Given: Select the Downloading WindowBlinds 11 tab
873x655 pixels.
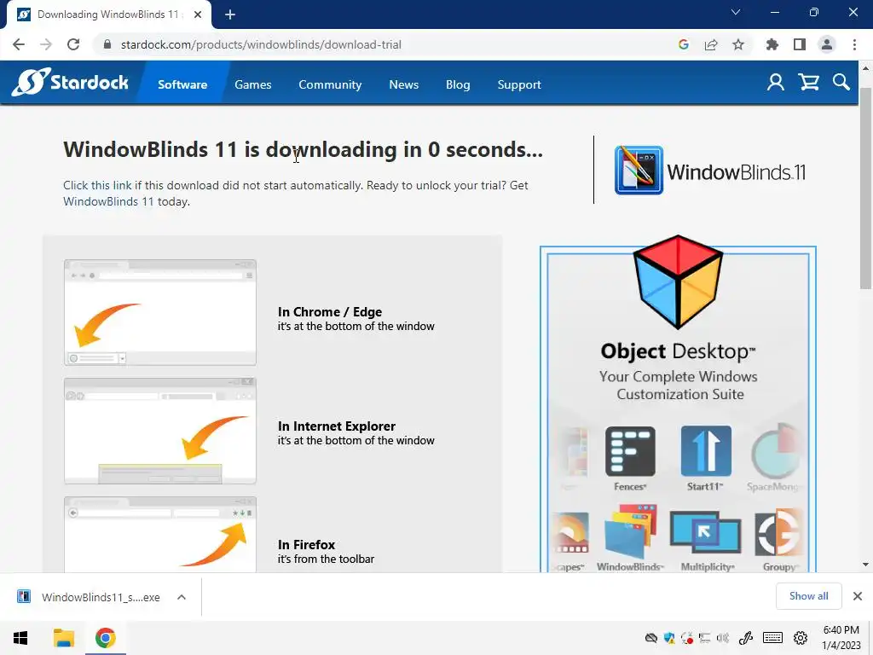Looking at the screenshot, I should tap(108, 14).
